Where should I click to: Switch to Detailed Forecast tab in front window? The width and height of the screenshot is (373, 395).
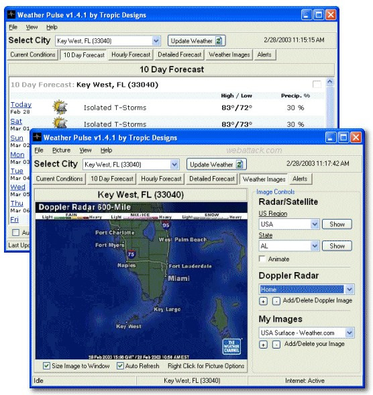(x=212, y=179)
